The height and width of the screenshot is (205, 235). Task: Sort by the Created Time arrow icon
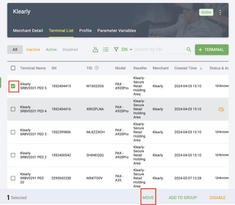201,68
